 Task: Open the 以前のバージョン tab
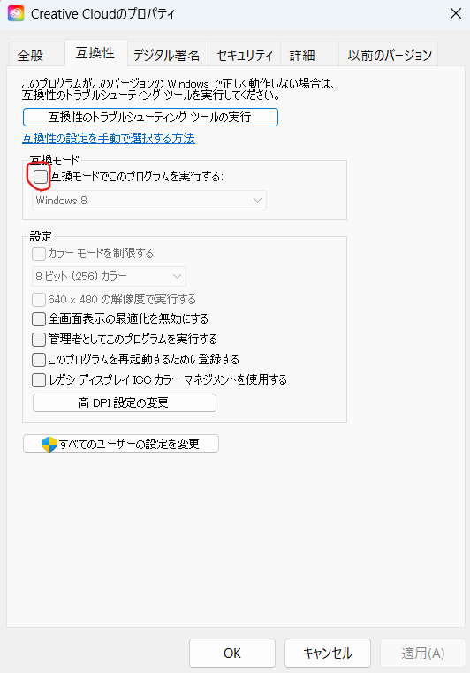390,55
